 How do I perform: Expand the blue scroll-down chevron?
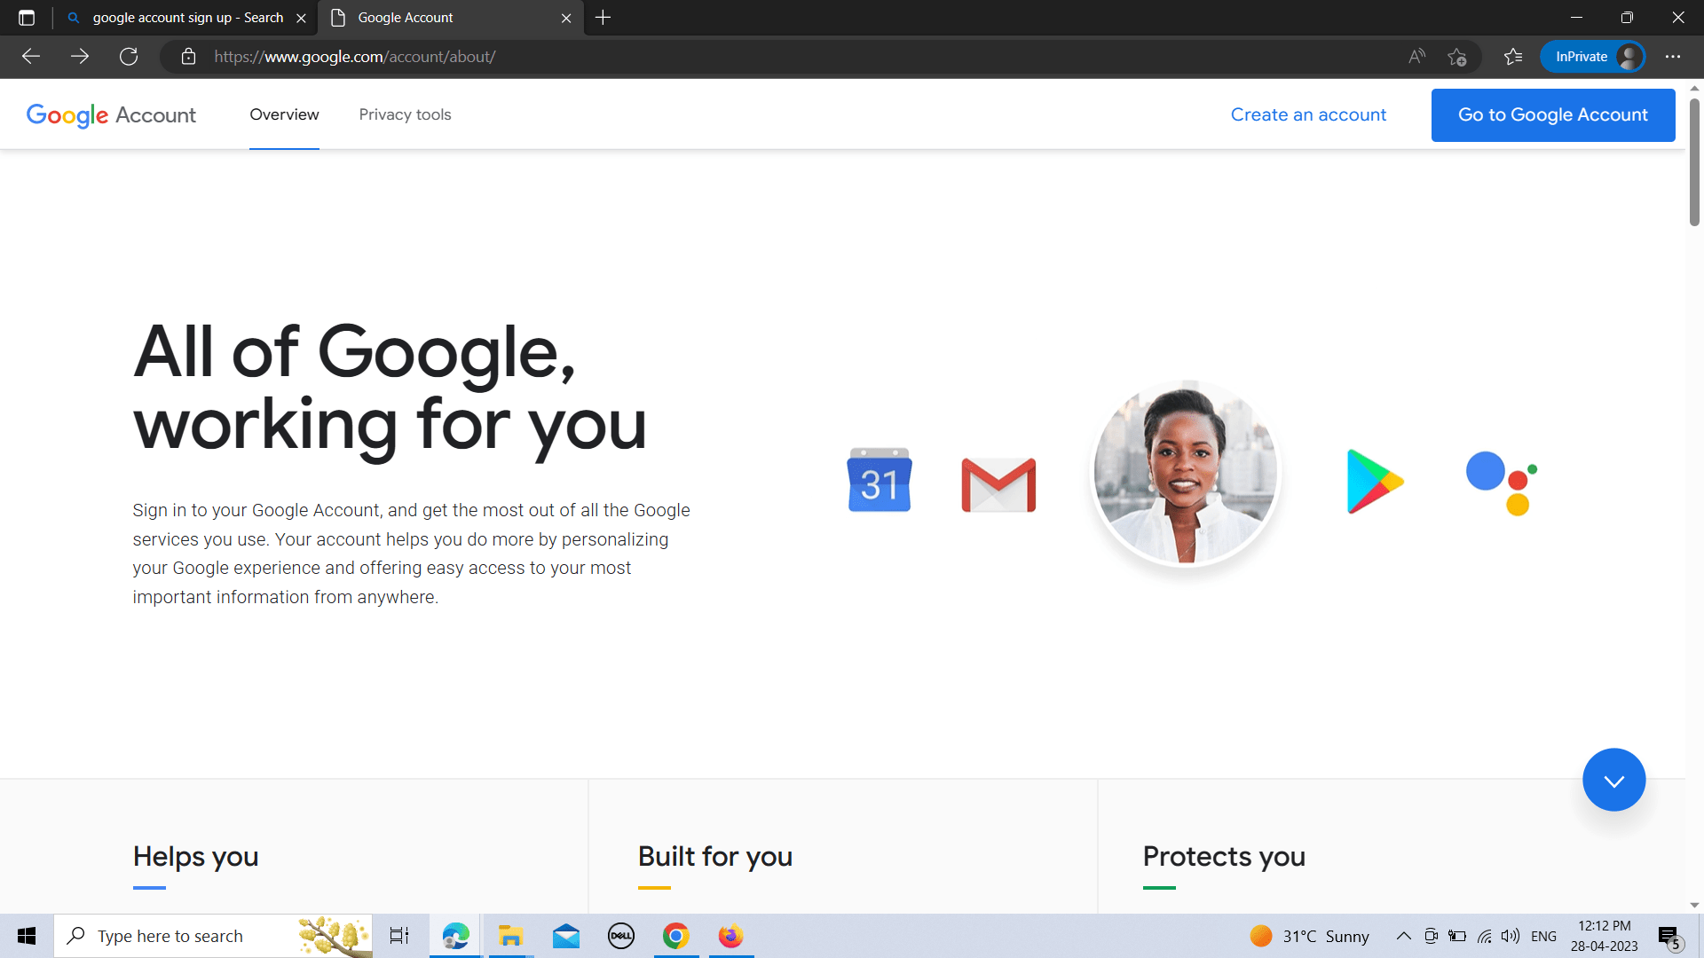pos(1613,779)
